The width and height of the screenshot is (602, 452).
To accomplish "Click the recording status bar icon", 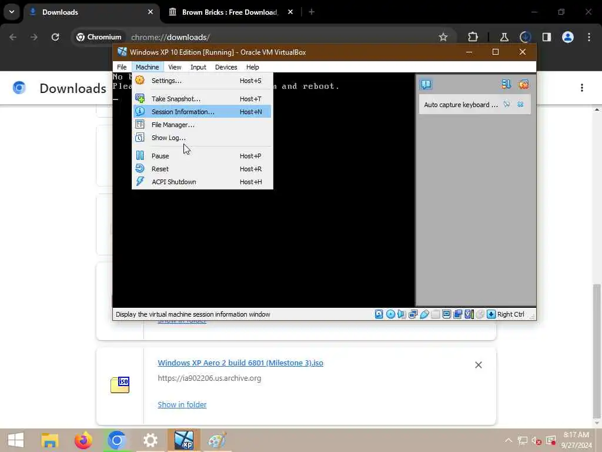I will coord(457,314).
